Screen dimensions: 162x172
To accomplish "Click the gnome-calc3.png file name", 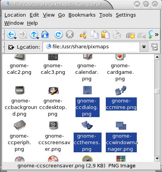I will 53,69.
